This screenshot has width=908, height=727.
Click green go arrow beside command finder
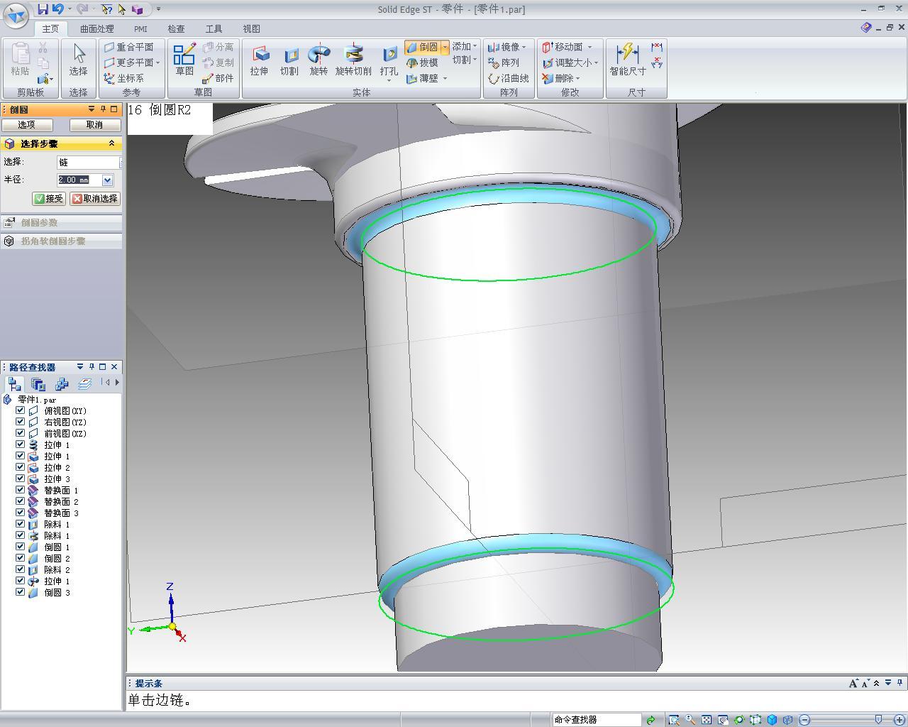[650, 720]
